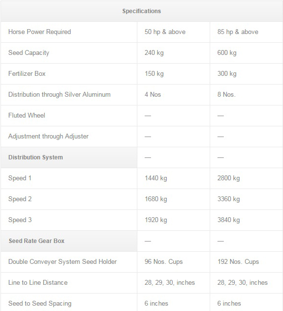283x311 pixels.
Task: Click the 96 Nos. Cups cell
Action: 164,262
